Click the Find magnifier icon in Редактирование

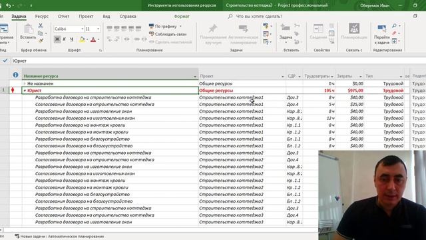[394, 26]
